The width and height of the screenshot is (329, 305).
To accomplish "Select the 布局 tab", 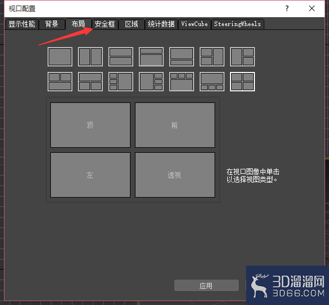I will (79, 24).
